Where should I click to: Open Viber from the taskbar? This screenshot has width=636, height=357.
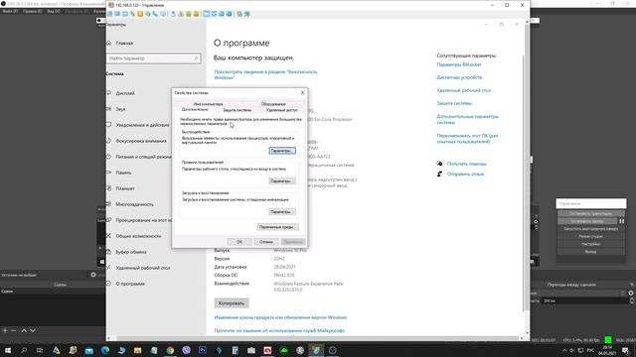(x=186, y=350)
